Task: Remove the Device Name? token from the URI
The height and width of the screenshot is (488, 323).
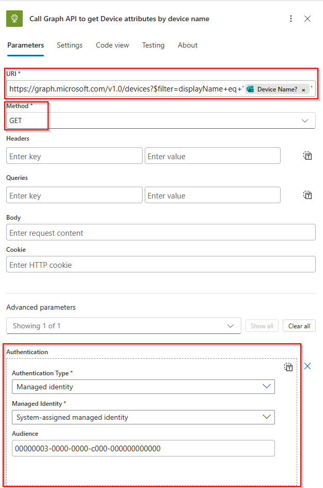Action: click(303, 89)
